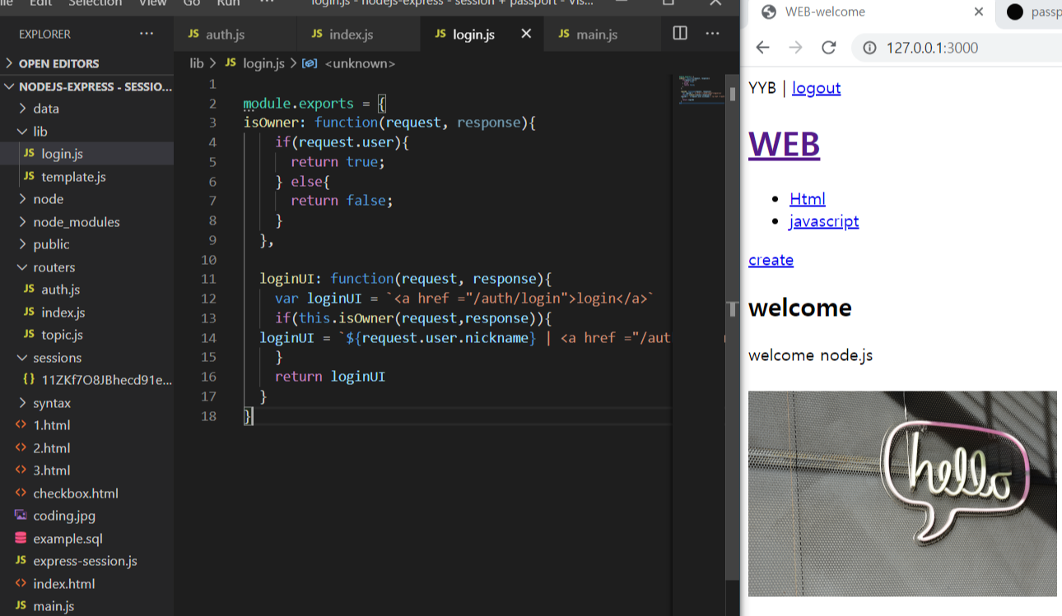Open the javascript list link
The height and width of the screenshot is (616, 1062).
823,221
